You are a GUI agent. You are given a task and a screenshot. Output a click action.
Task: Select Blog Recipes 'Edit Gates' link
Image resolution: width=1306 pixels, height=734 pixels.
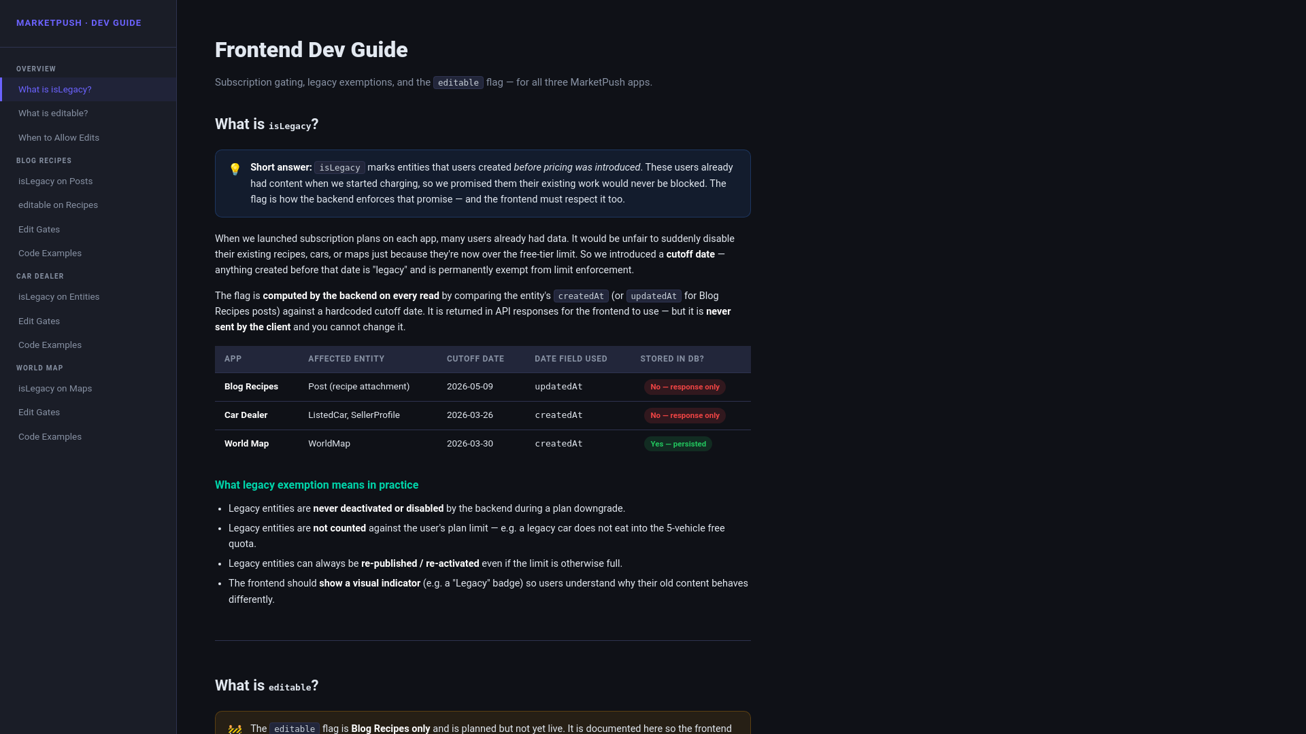point(88,230)
